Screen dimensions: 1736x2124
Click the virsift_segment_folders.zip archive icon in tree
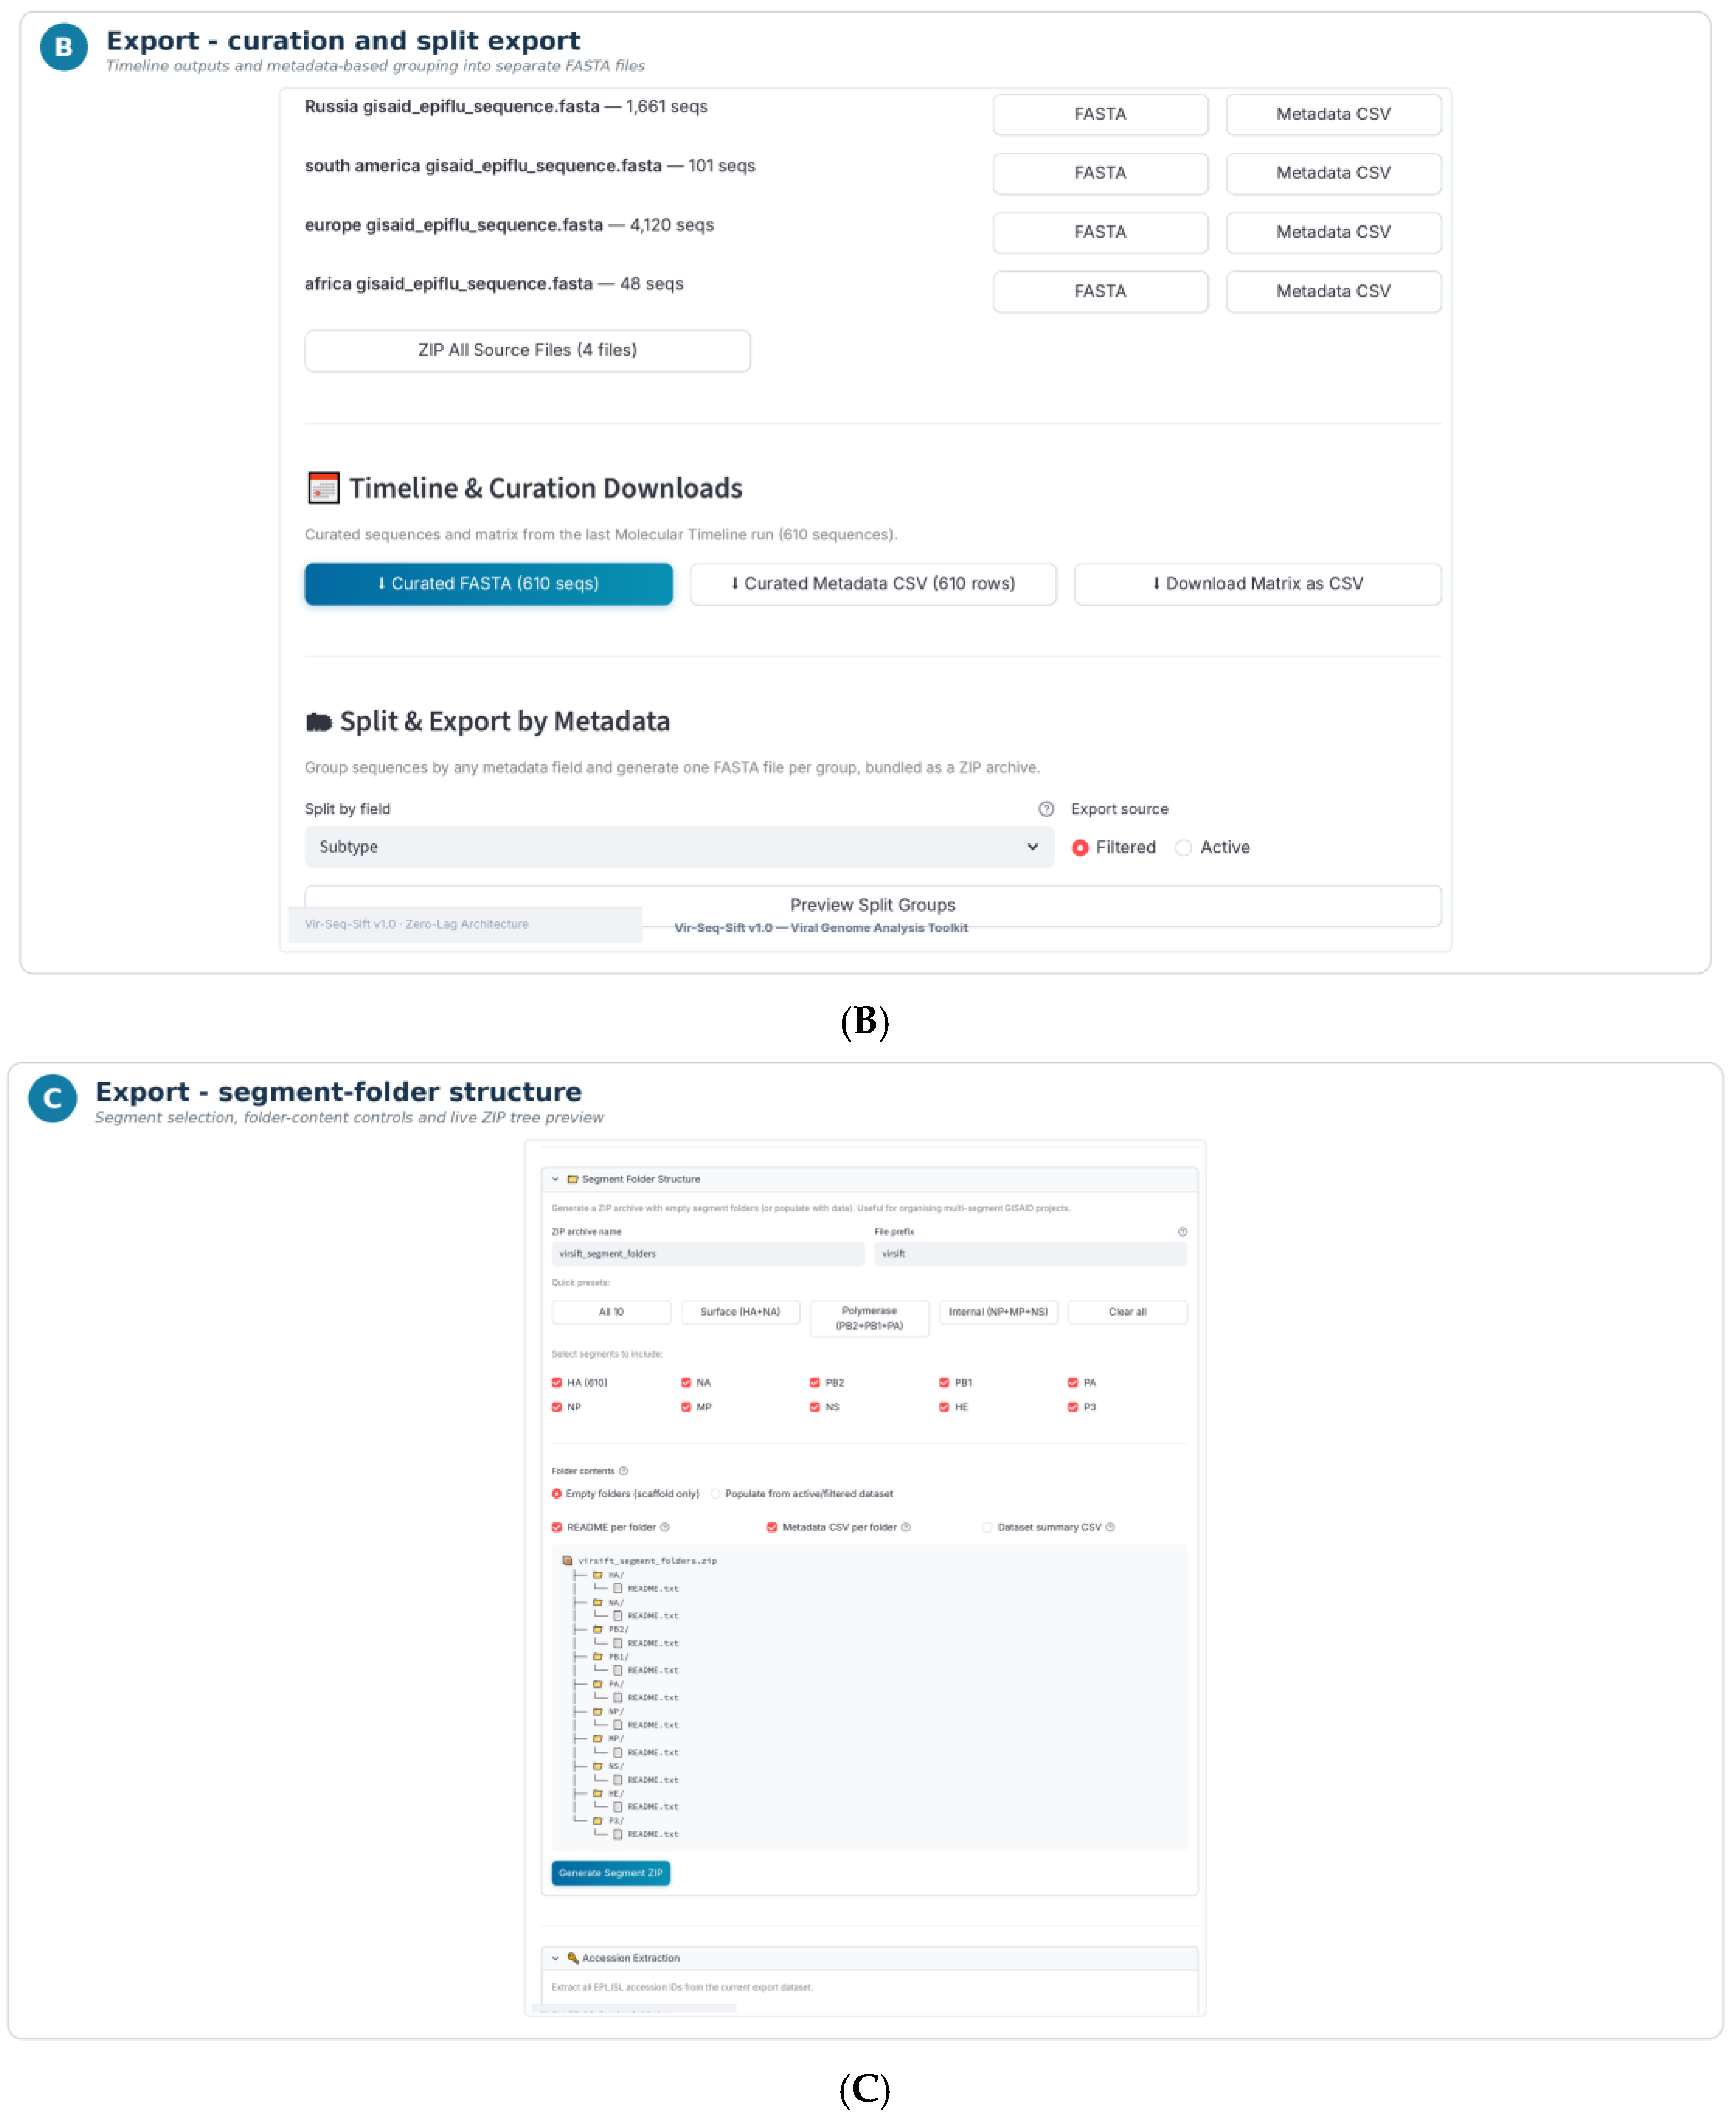[567, 1560]
